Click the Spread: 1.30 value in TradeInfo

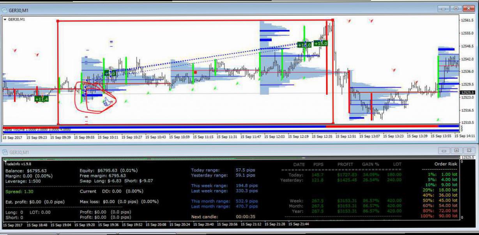19,191
